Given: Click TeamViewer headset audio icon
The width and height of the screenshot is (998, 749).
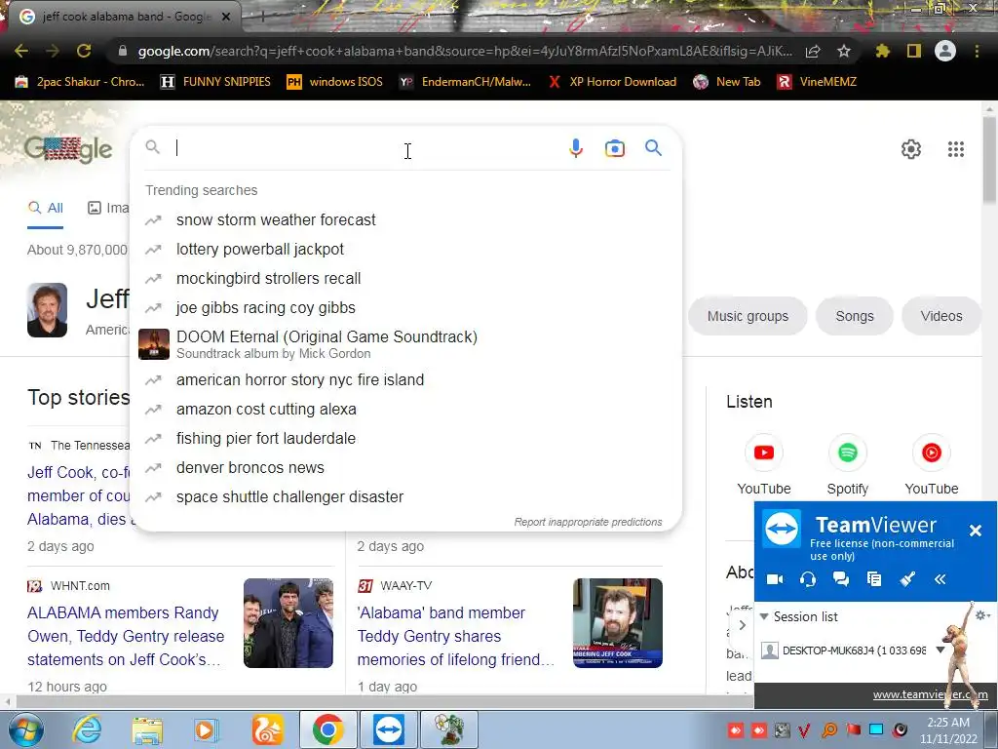Looking at the screenshot, I should (x=808, y=579).
